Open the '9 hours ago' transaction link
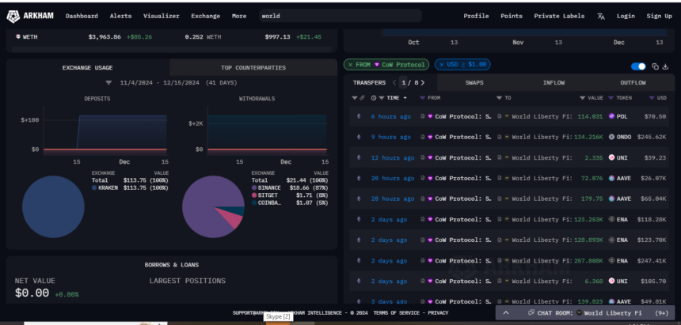The width and height of the screenshot is (681, 325). click(391, 137)
